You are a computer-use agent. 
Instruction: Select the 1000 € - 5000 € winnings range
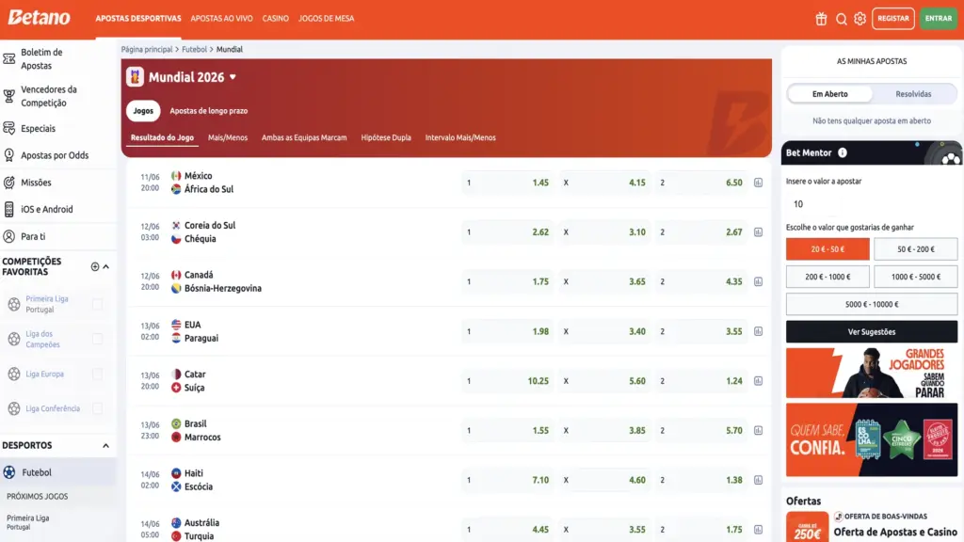pyautogui.click(x=915, y=278)
